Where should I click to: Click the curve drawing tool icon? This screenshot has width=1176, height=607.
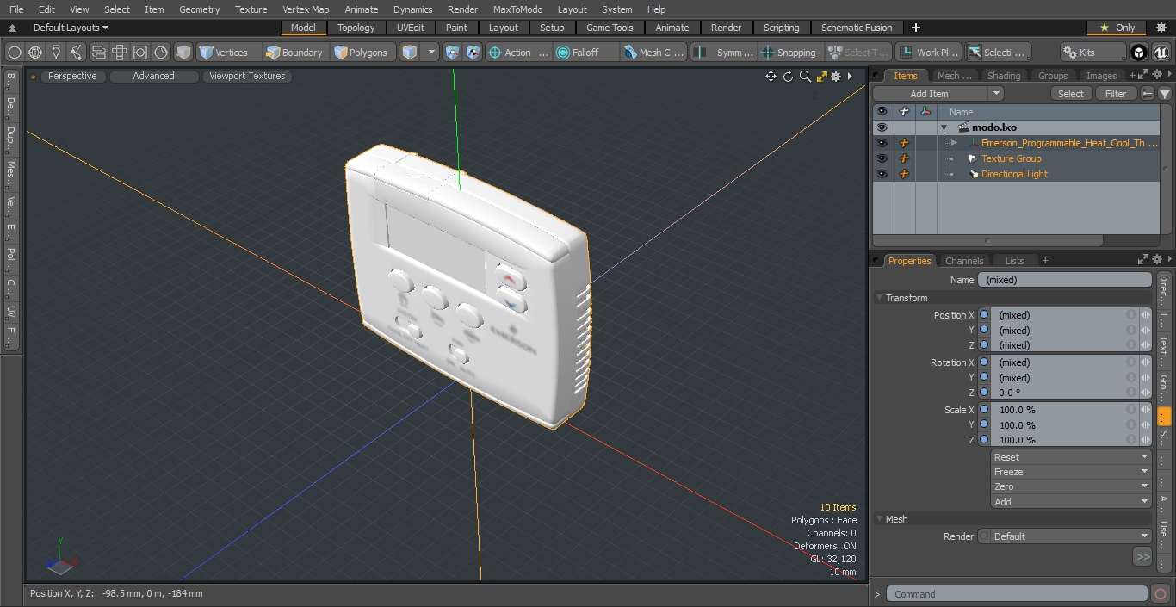pos(77,53)
